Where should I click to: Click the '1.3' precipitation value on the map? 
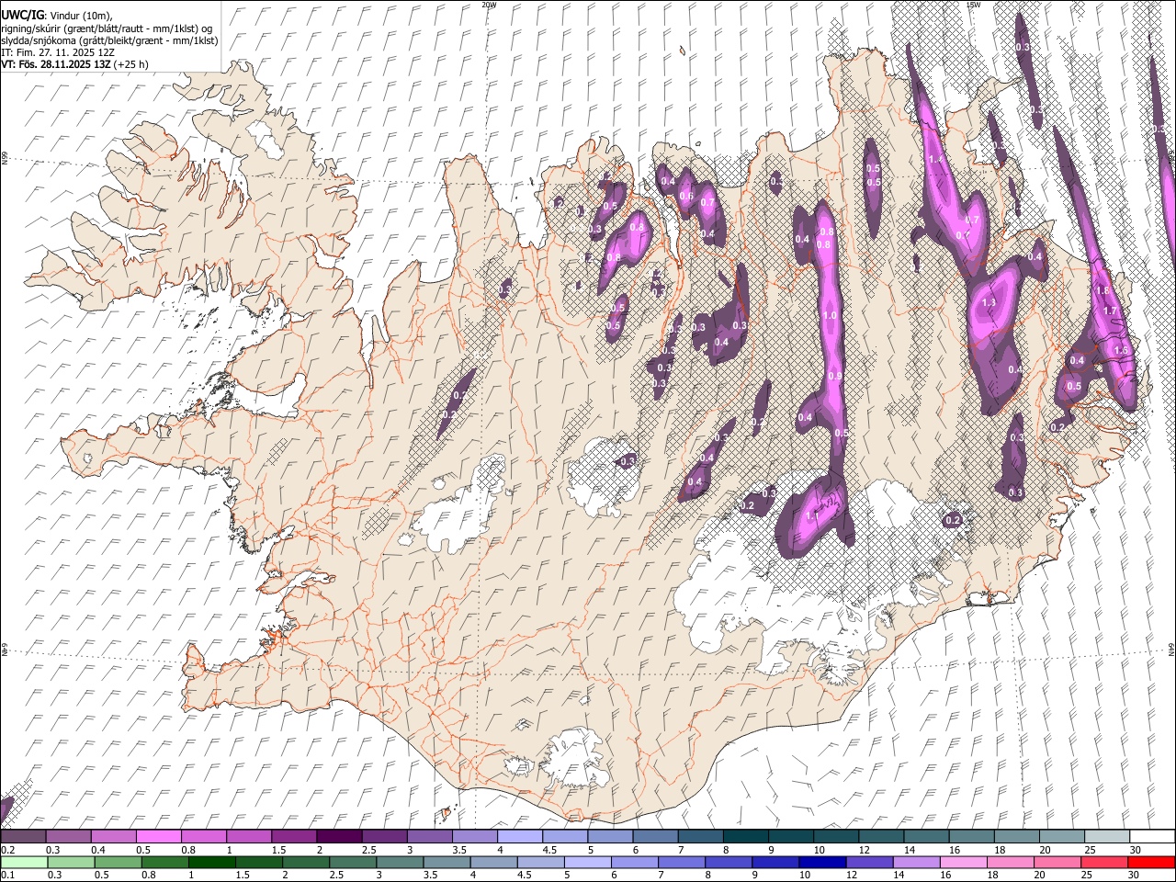(x=989, y=303)
